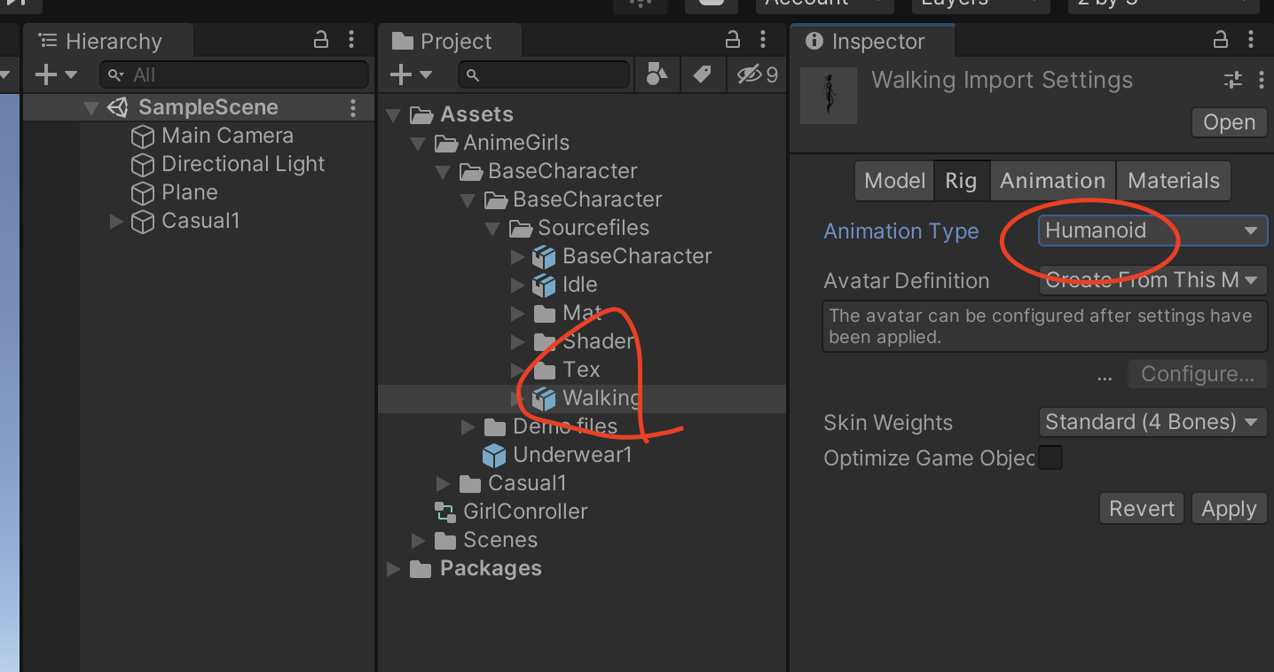Open the Skin Weights dropdown
This screenshot has height=672, width=1274.
1152,422
